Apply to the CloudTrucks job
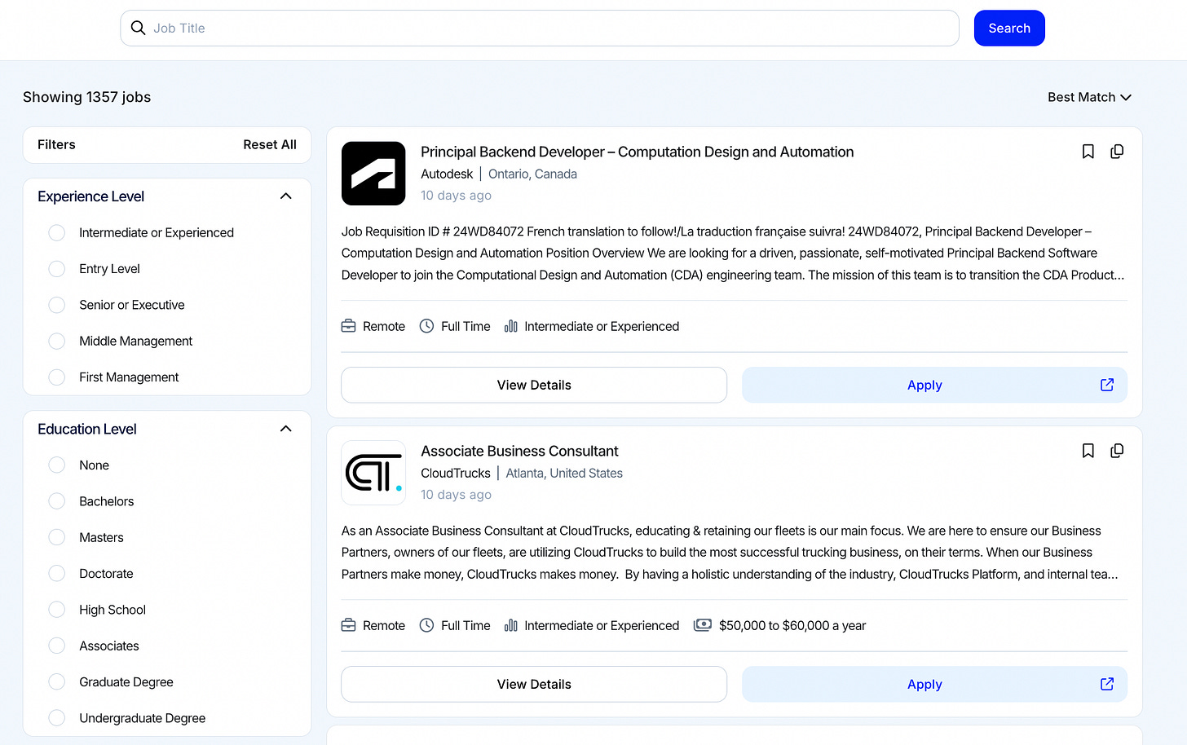The height and width of the screenshot is (745, 1187). point(934,684)
